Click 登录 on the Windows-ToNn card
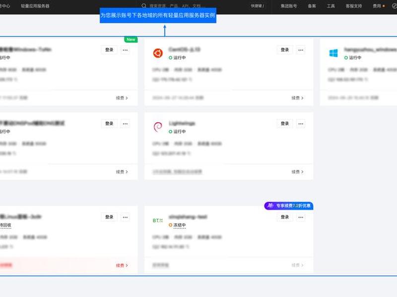This screenshot has width=397, height=297. point(109,50)
